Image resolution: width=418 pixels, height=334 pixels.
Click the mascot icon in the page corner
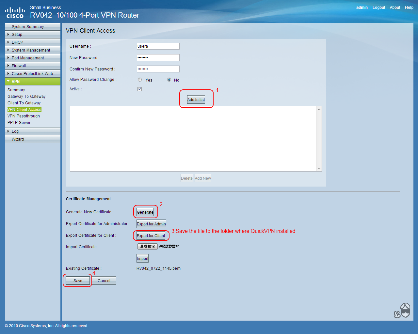click(x=402, y=310)
